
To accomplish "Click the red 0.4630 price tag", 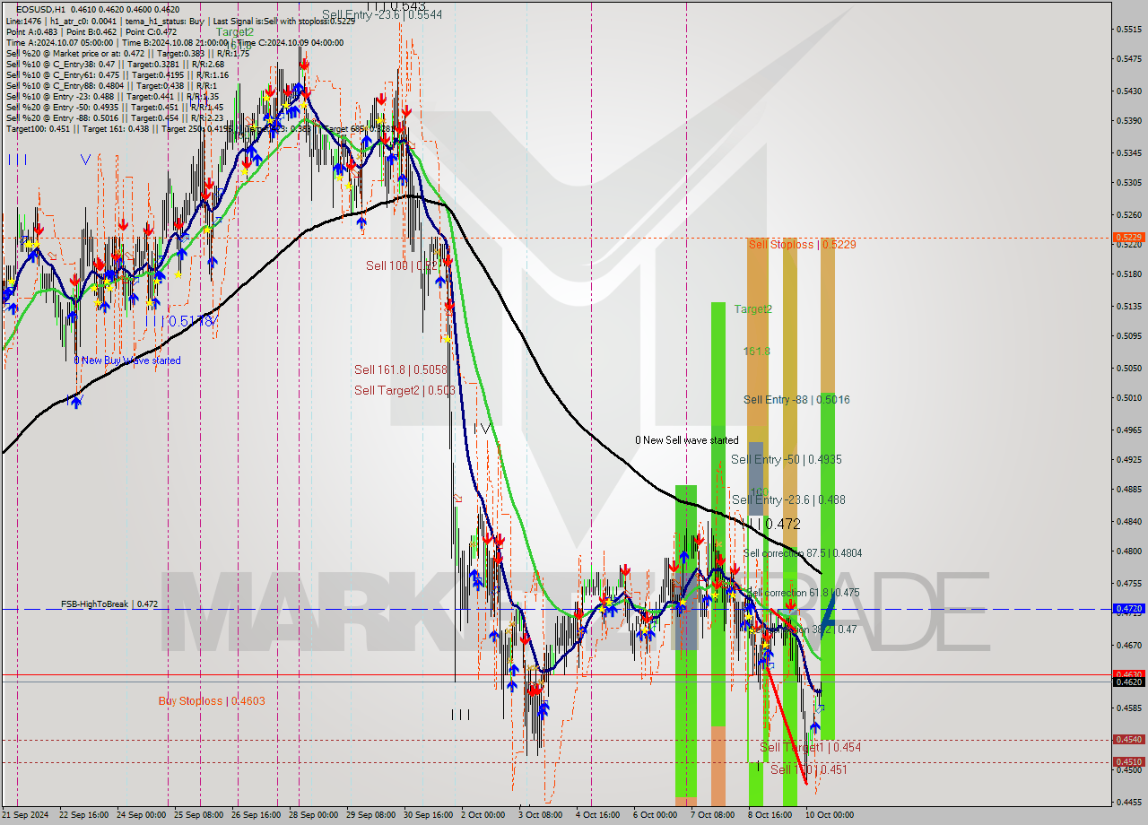I will tap(1128, 674).
